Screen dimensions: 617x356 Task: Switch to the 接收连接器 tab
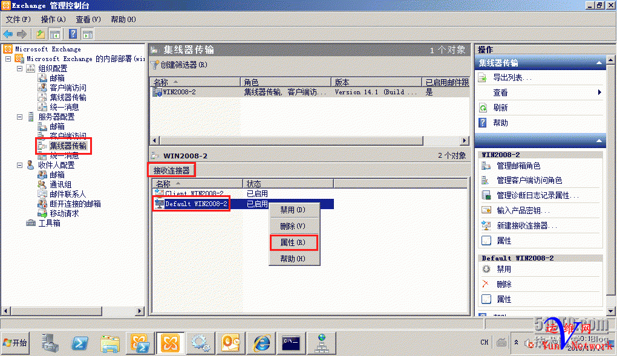(172, 170)
